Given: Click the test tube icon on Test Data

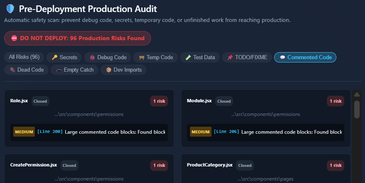Looking at the screenshot, I should coord(188,58).
